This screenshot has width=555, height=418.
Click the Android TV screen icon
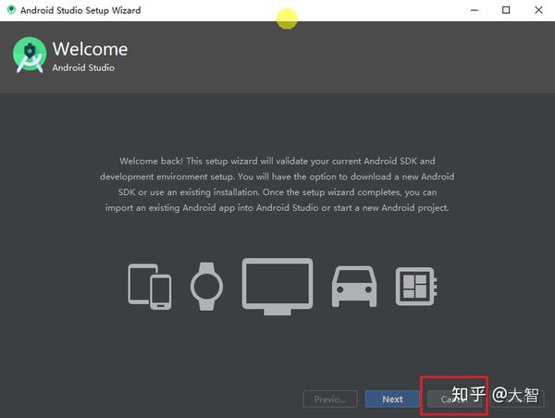[x=277, y=287]
